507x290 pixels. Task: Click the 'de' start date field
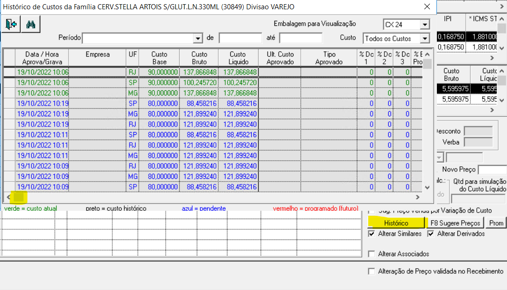tap(240, 38)
